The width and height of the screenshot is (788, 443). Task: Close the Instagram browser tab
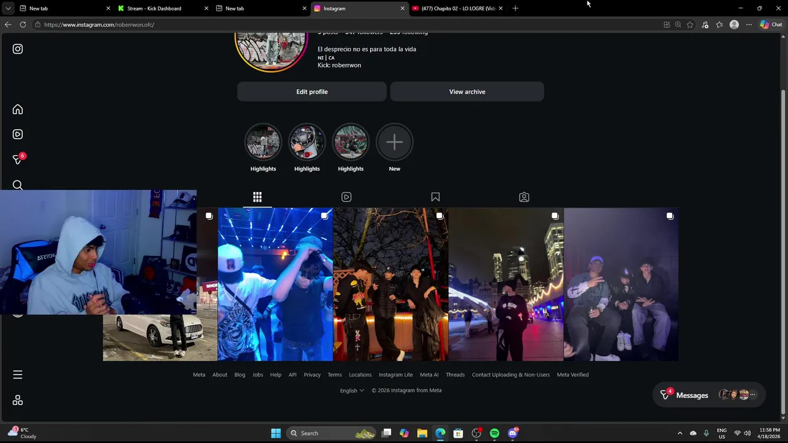(403, 9)
